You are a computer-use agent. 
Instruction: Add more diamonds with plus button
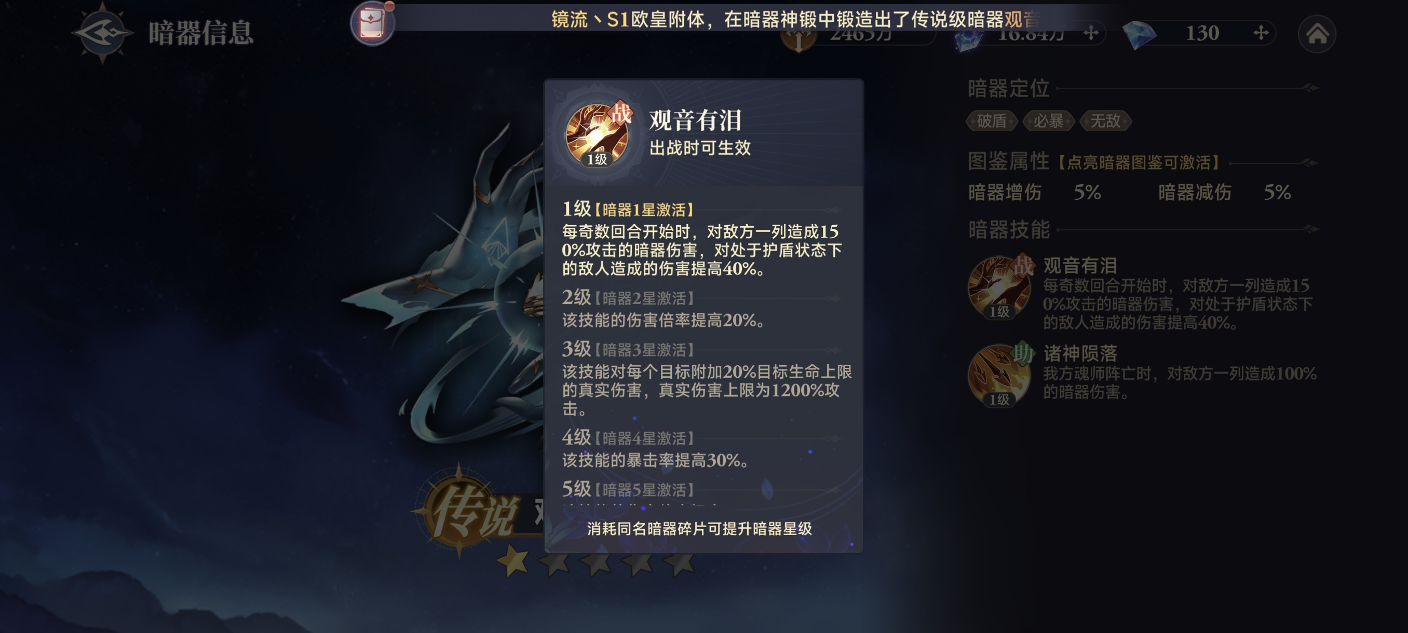coord(1261,33)
